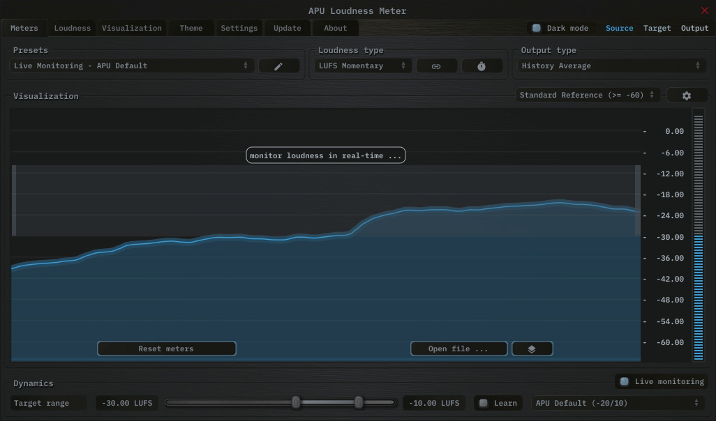Click the left target range slider handle

(x=296, y=402)
